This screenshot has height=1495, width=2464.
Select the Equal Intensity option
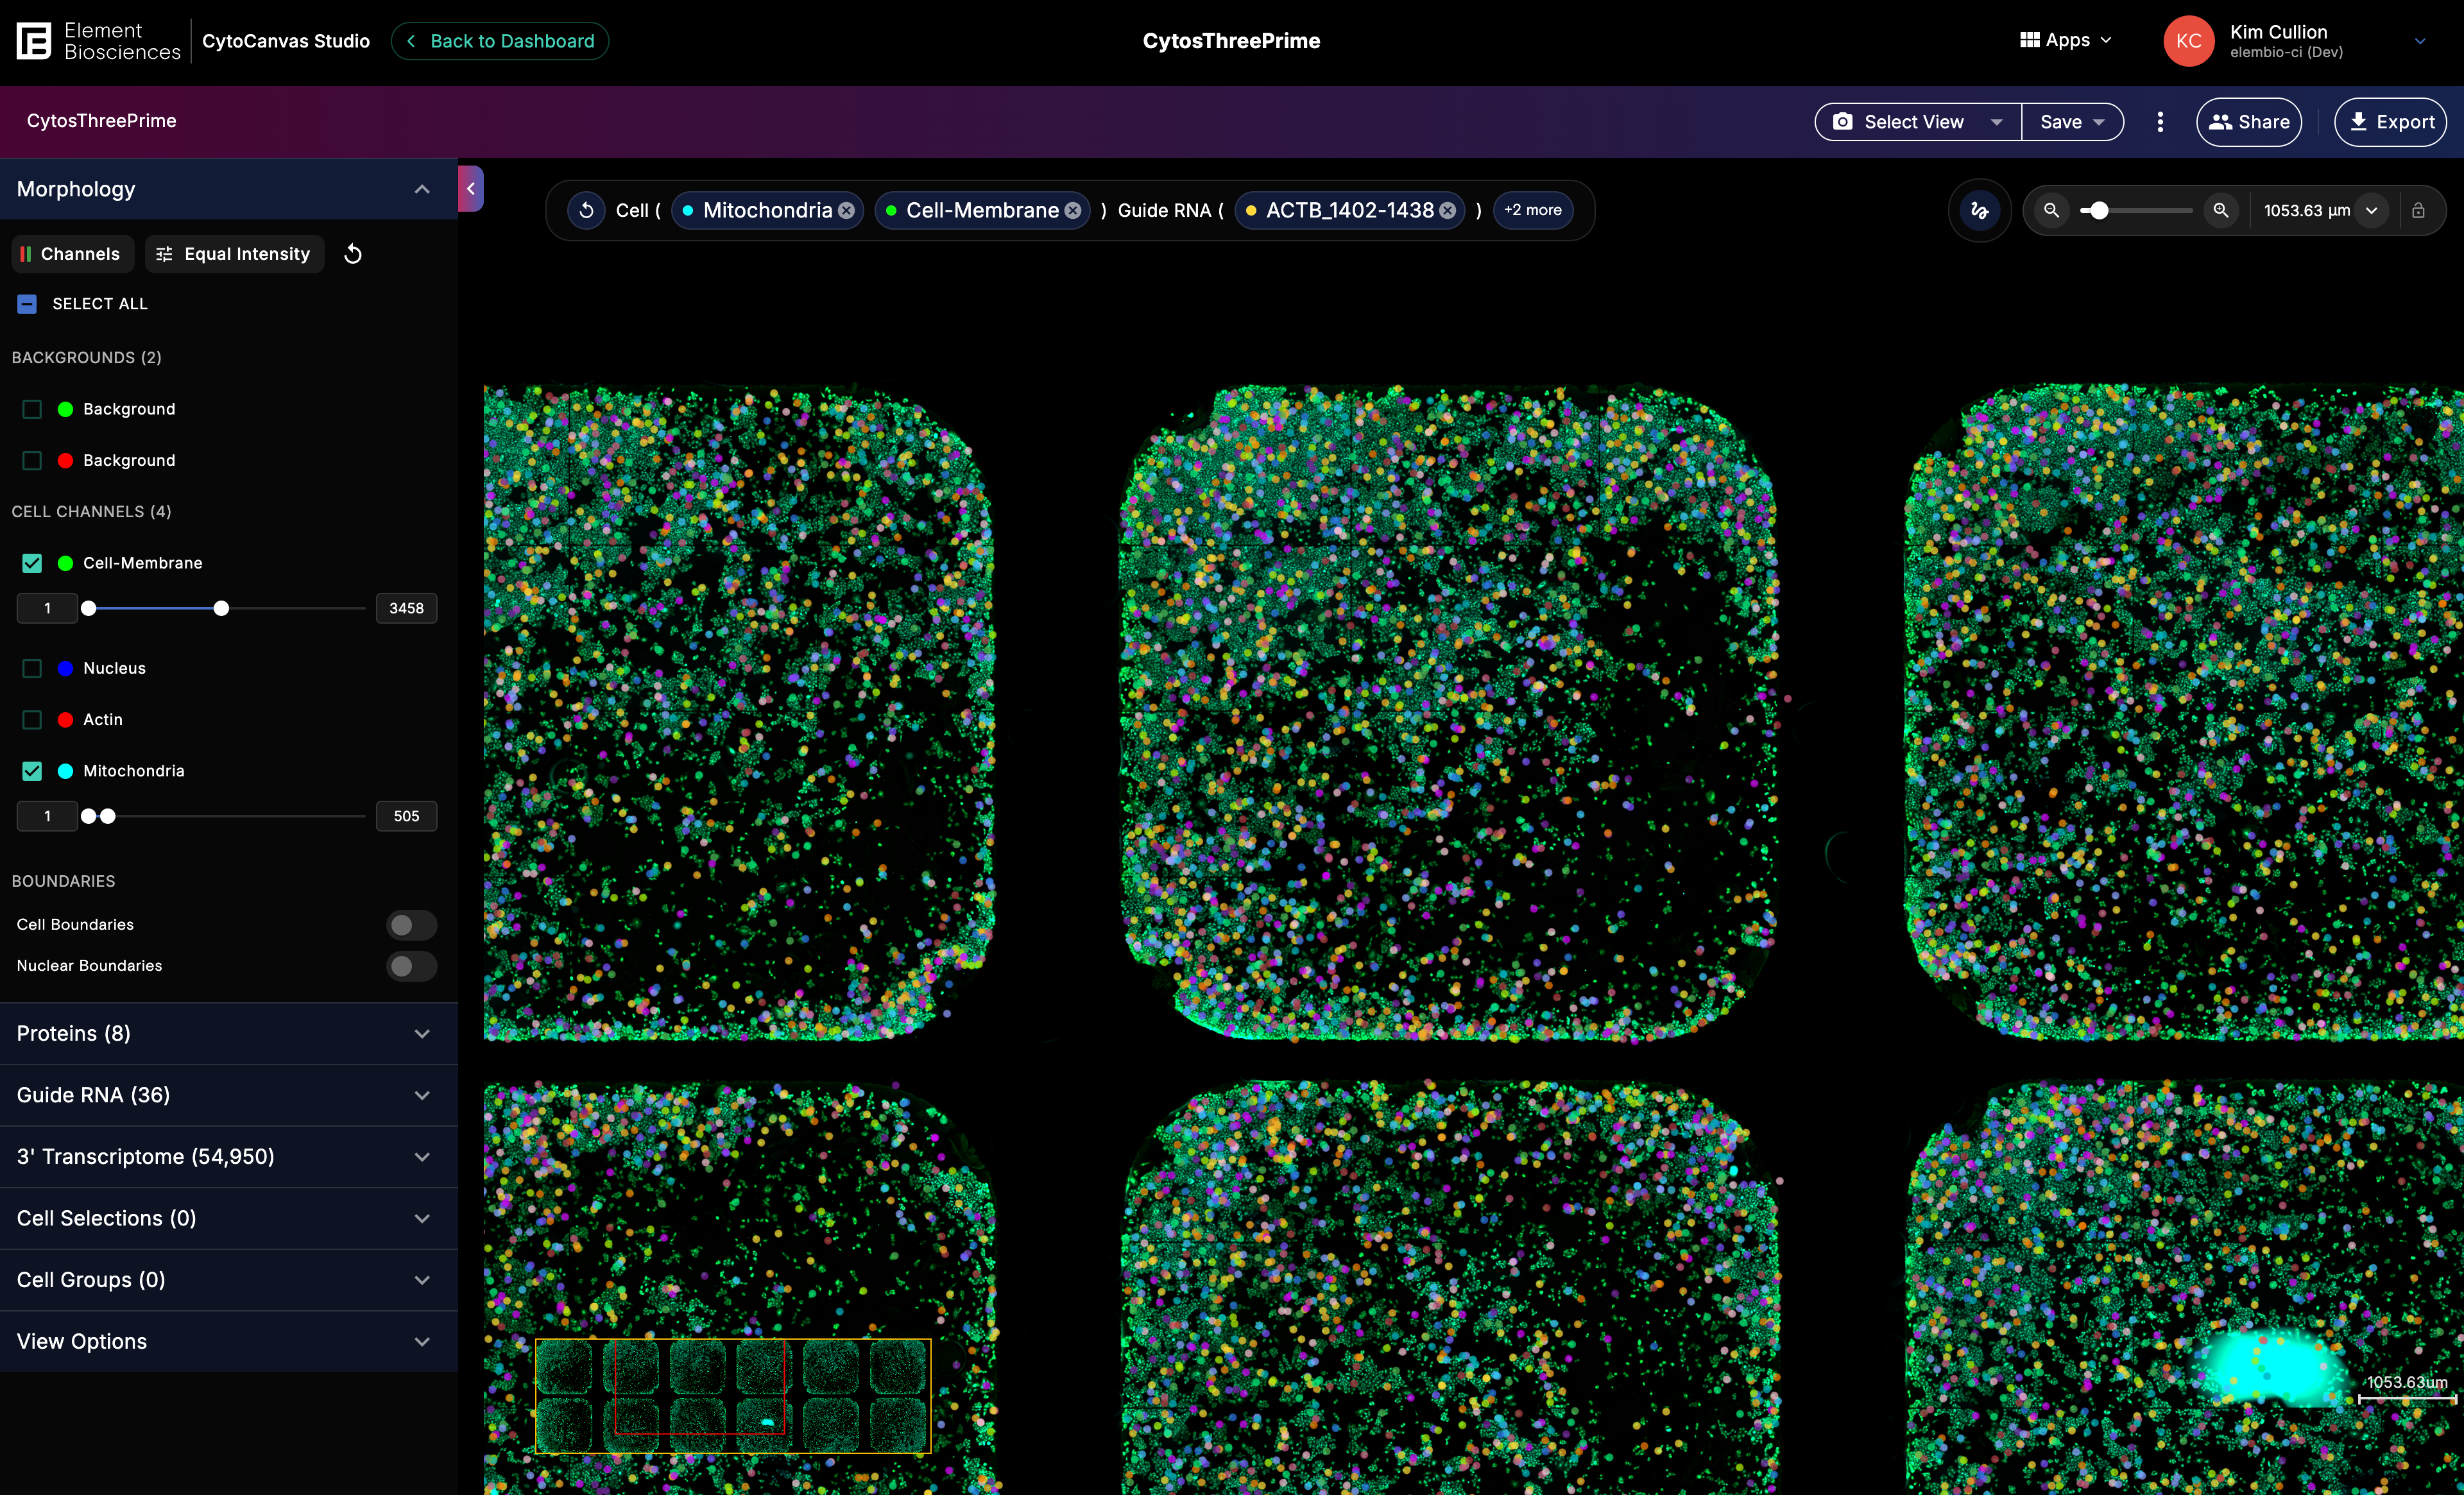point(234,254)
